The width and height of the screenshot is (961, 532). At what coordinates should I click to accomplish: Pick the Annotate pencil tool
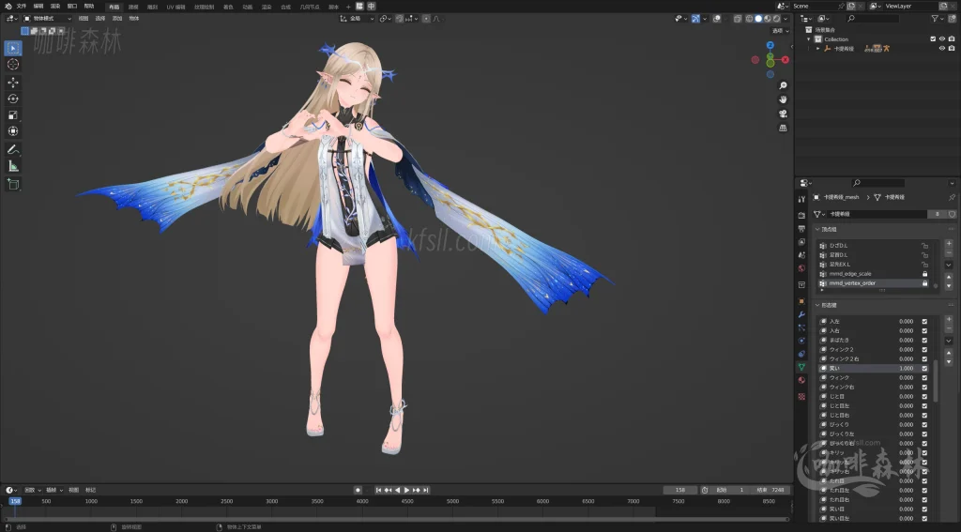pos(13,149)
